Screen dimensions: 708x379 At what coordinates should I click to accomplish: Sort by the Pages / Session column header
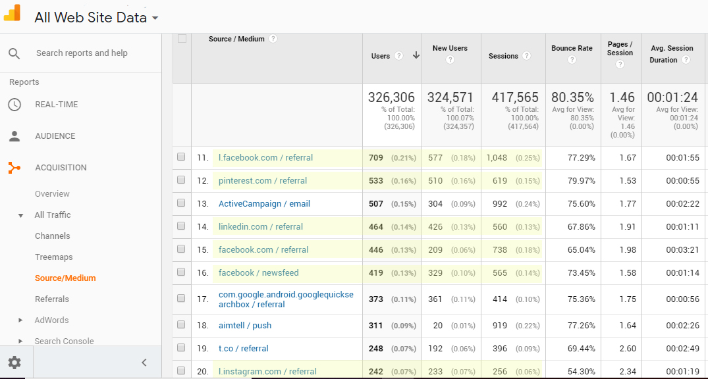[x=620, y=48]
